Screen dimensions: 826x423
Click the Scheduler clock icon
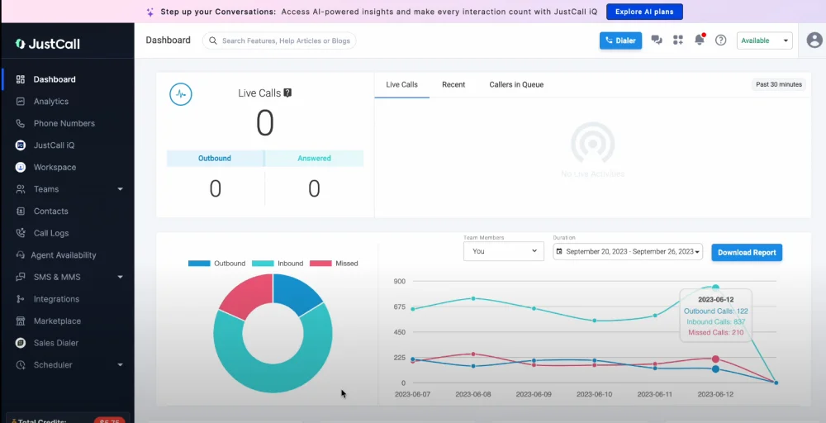pos(21,364)
